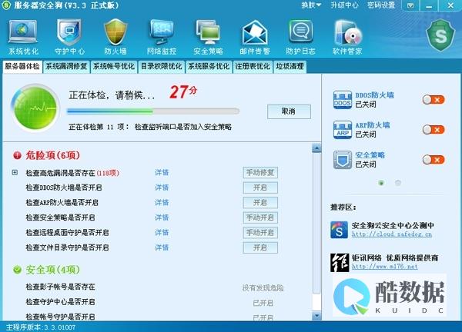Image resolution: width=462 pixels, height=332 pixels.
Task: Click the DDOS firewall icon in side panel
Action: [343, 100]
